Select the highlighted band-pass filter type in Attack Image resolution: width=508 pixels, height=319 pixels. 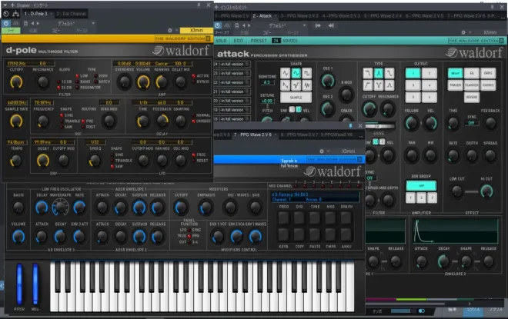pos(379,74)
